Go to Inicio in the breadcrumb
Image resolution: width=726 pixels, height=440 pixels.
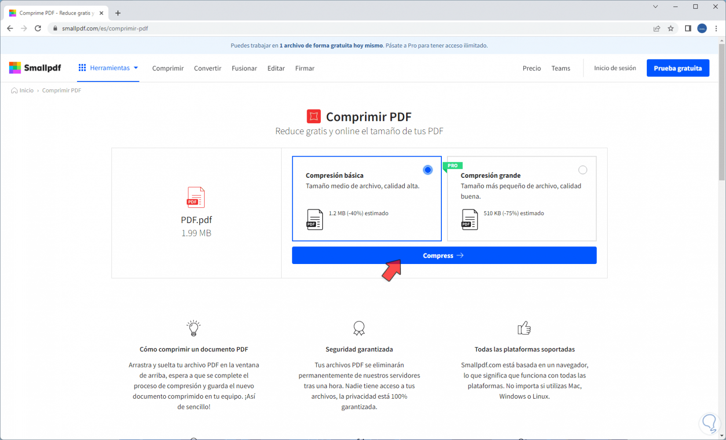pyautogui.click(x=26, y=91)
